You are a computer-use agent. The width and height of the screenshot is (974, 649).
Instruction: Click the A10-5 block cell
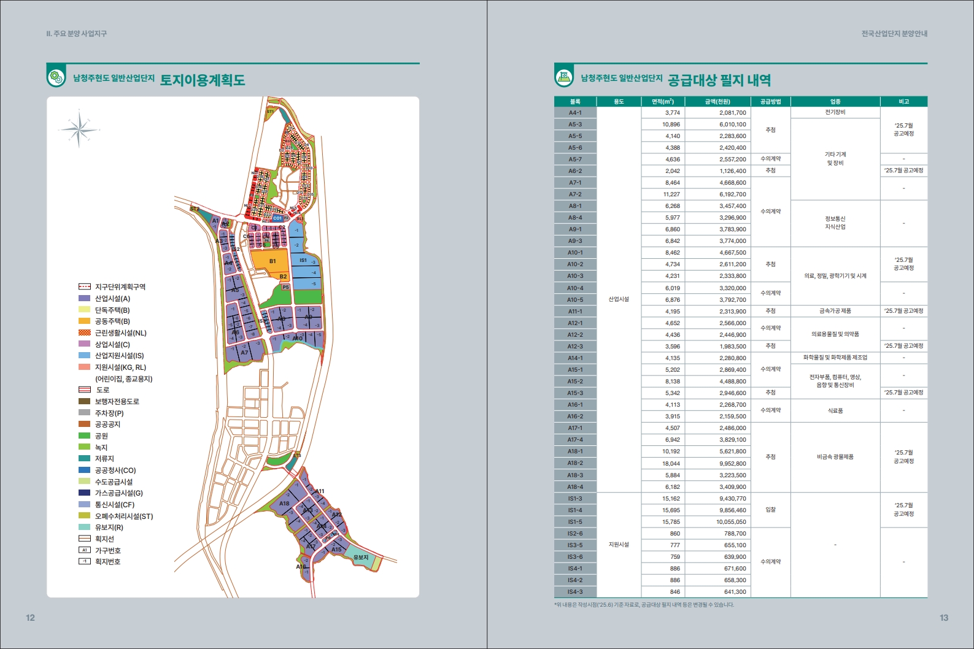[x=575, y=300]
